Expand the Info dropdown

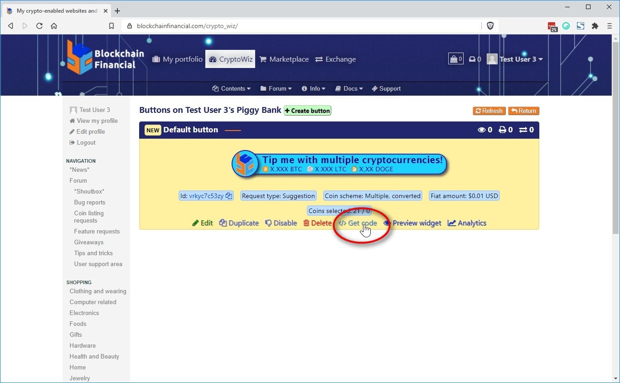coord(314,88)
